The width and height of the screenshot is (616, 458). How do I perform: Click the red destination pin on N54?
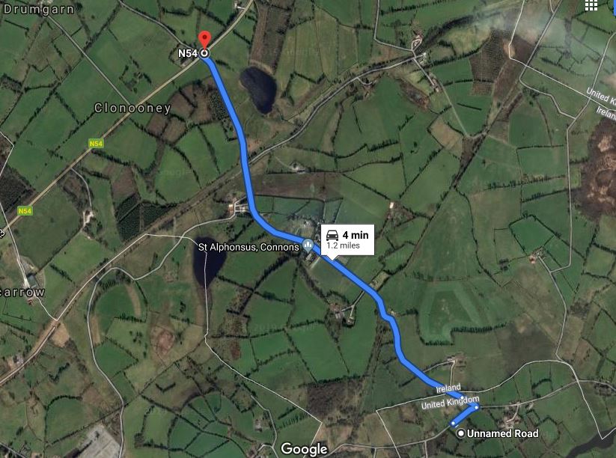[x=204, y=40]
